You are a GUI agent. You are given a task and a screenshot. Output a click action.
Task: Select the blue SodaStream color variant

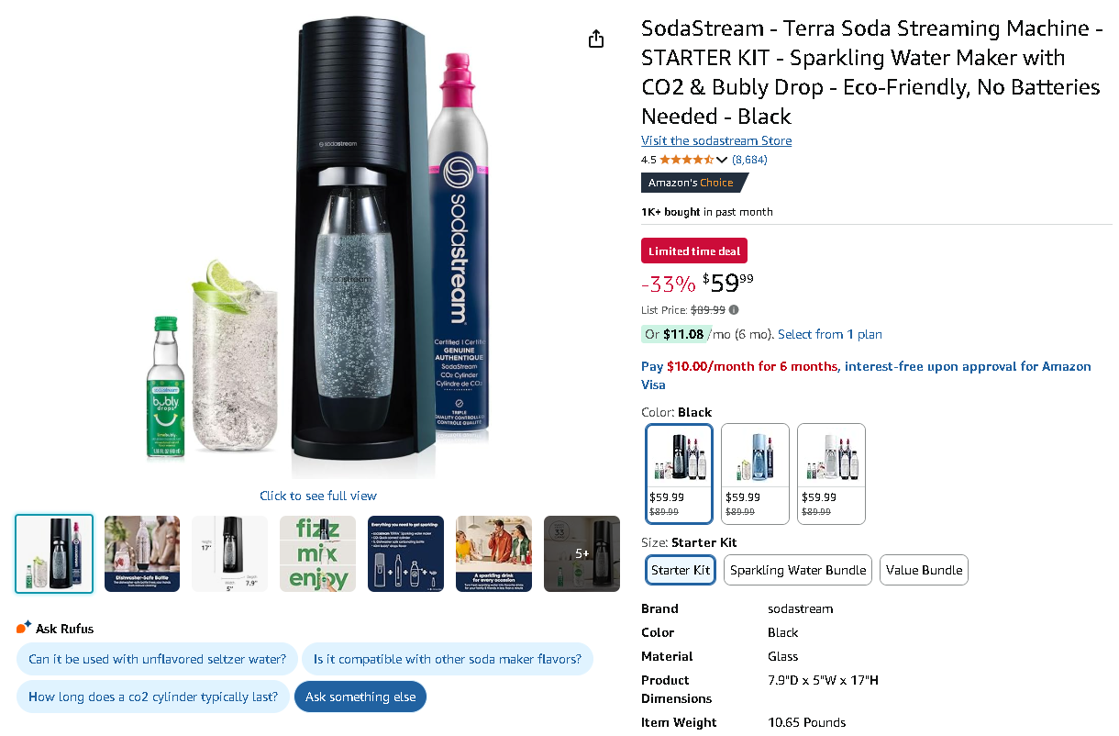click(755, 474)
